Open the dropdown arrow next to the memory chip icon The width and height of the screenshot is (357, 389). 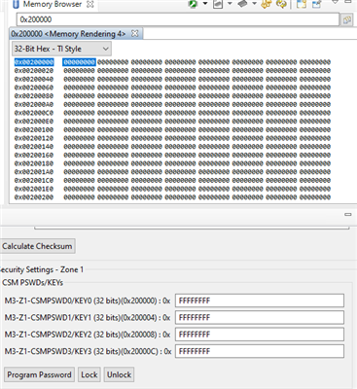tap(254, 4)
